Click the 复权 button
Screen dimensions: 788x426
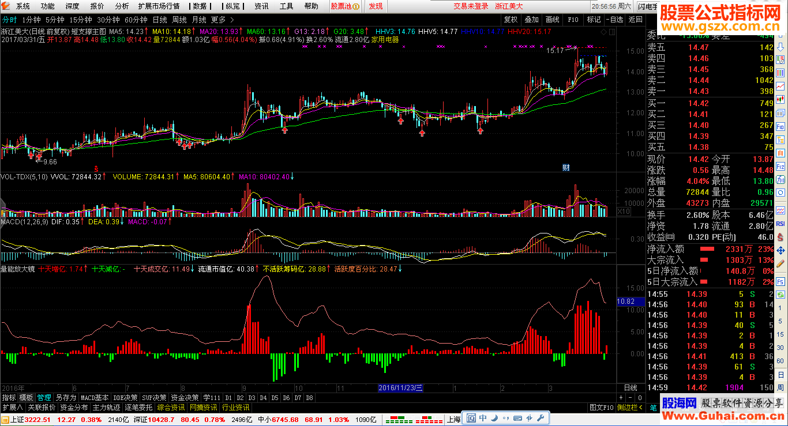click(511, 19)
